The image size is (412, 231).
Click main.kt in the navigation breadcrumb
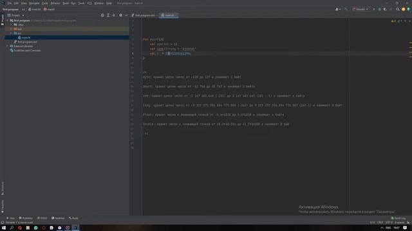[x=35, y=9]
